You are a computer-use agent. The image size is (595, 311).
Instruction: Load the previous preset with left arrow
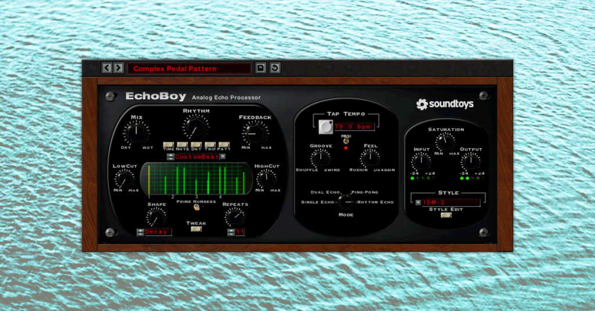coord(107,68)
